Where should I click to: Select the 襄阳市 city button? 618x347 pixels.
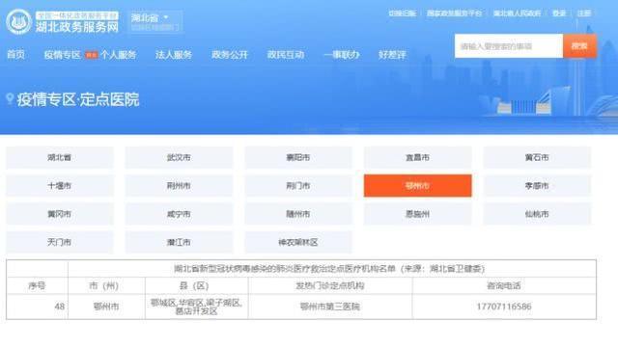pyautogui.click(x=298, y=157)
